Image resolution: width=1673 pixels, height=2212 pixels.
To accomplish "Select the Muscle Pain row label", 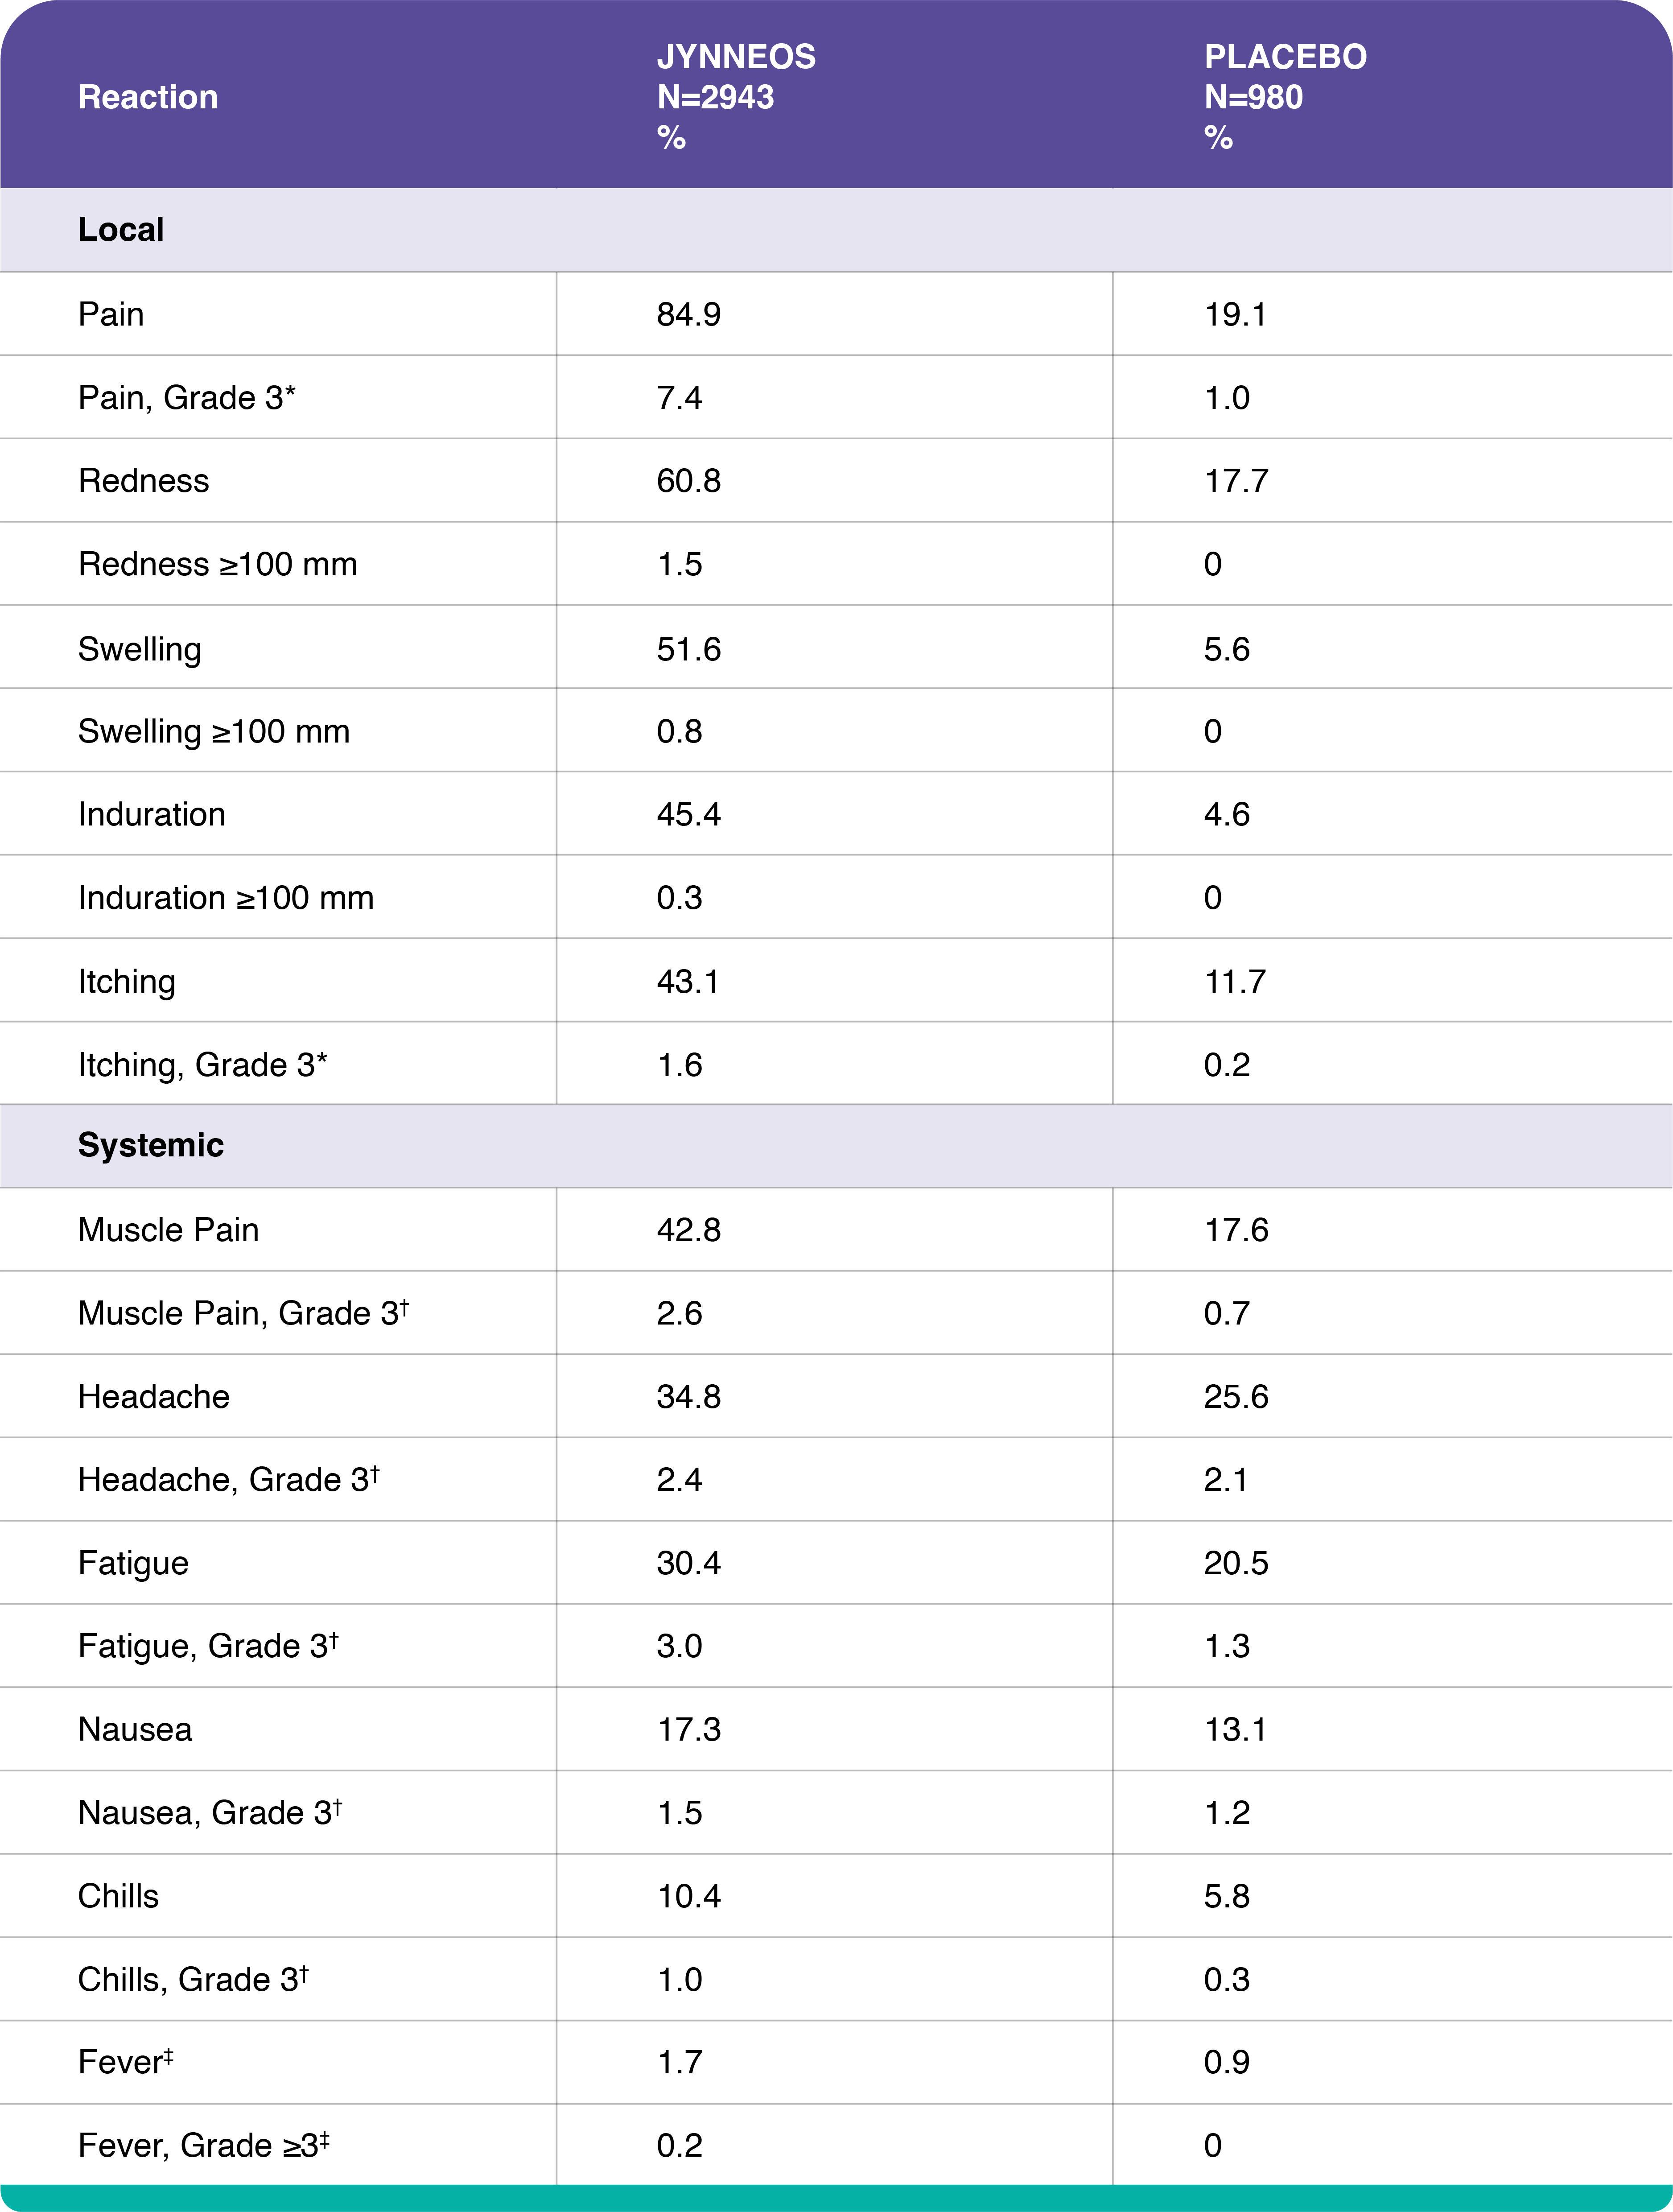I will [168, 1229].
